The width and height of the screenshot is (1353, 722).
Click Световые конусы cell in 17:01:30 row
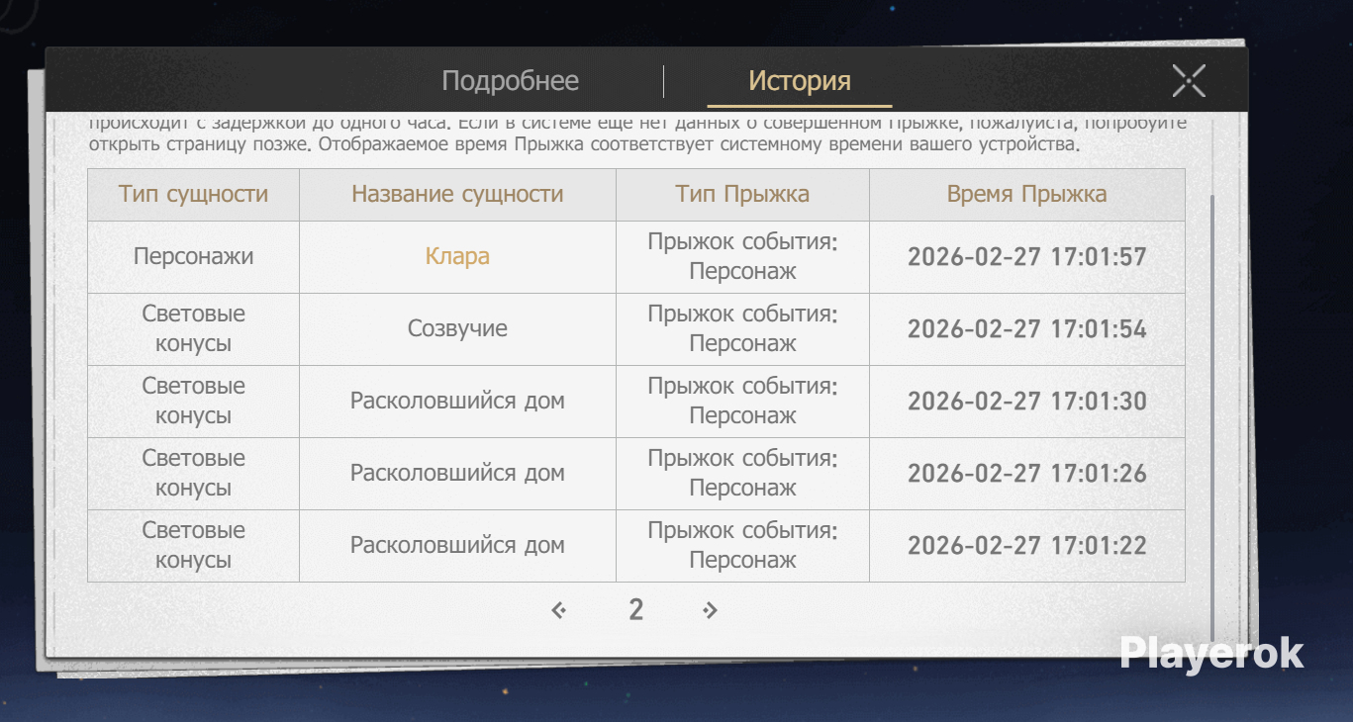193,401
